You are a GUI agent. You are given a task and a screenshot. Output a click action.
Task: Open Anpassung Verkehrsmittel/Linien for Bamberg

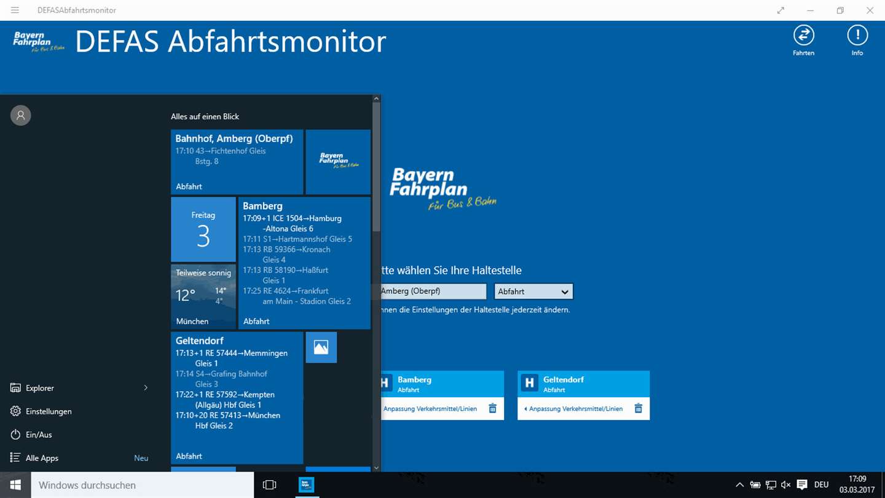click(430, 409)
